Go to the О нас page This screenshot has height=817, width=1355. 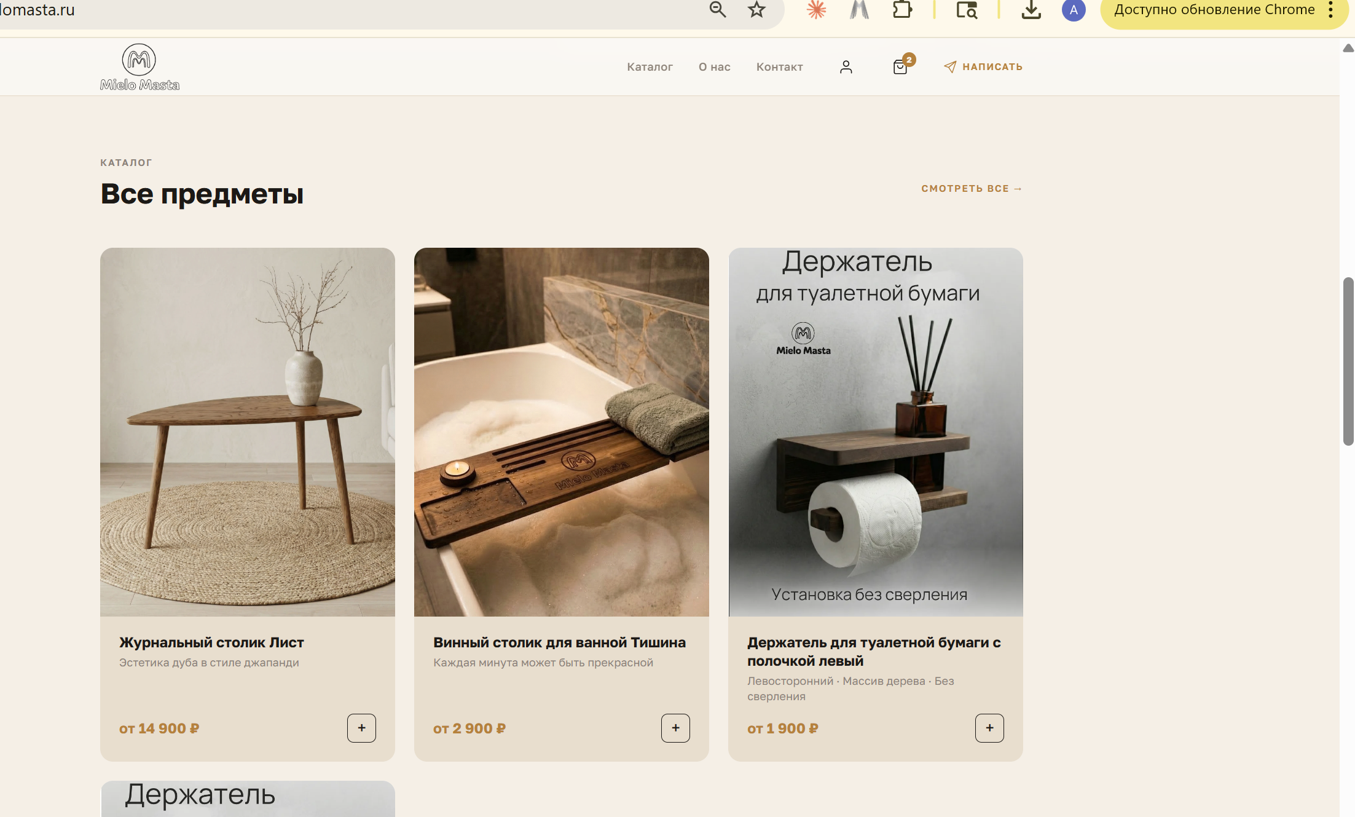pyautogui.click(x=714, y=66)
